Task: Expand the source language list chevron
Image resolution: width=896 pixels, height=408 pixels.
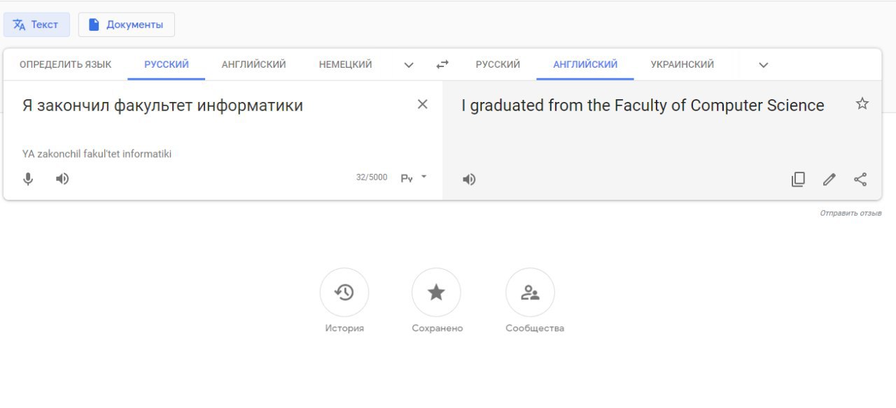Action: point(409,65)
